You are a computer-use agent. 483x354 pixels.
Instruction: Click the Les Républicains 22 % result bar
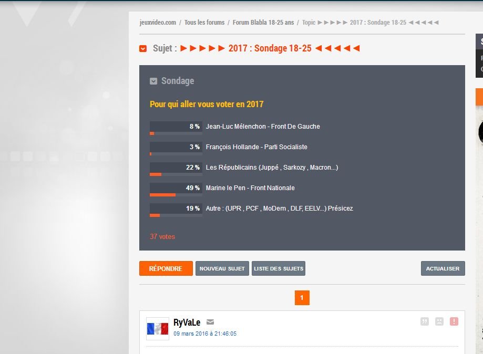[x=176, y=169]
